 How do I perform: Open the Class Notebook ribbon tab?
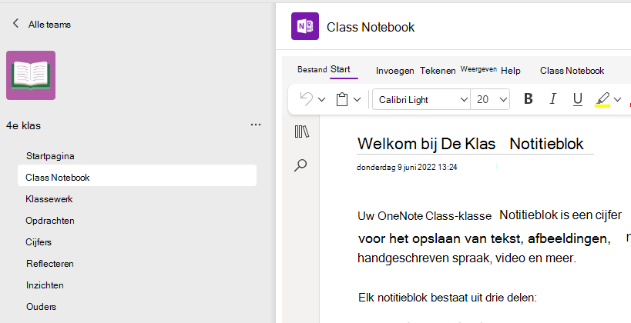click(572, 71)
